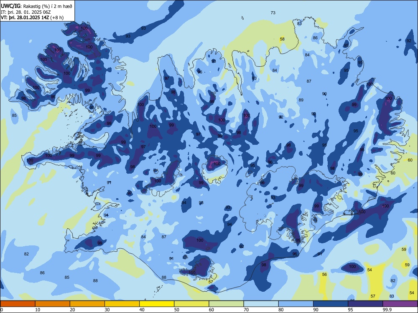
Task: Click the '10' label under the color bar
Action: coord(38,310)
